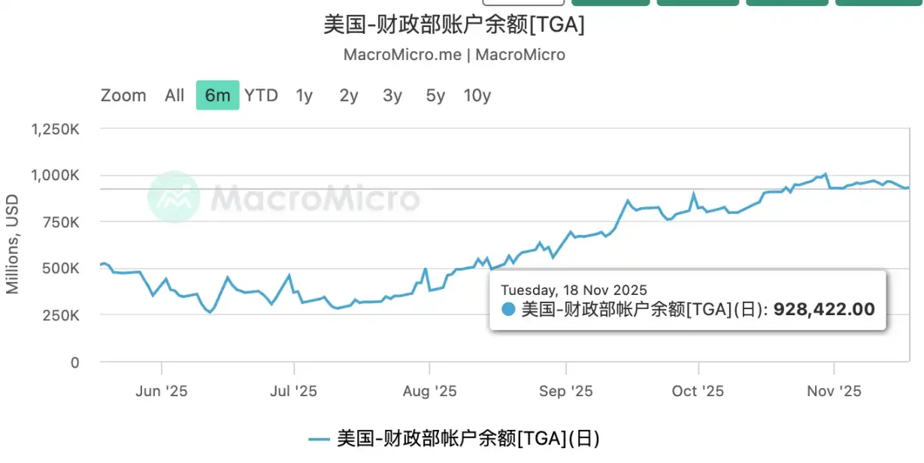
Task: Click the MacroMicro watermark logo icon
Action: tap(174, 197)
